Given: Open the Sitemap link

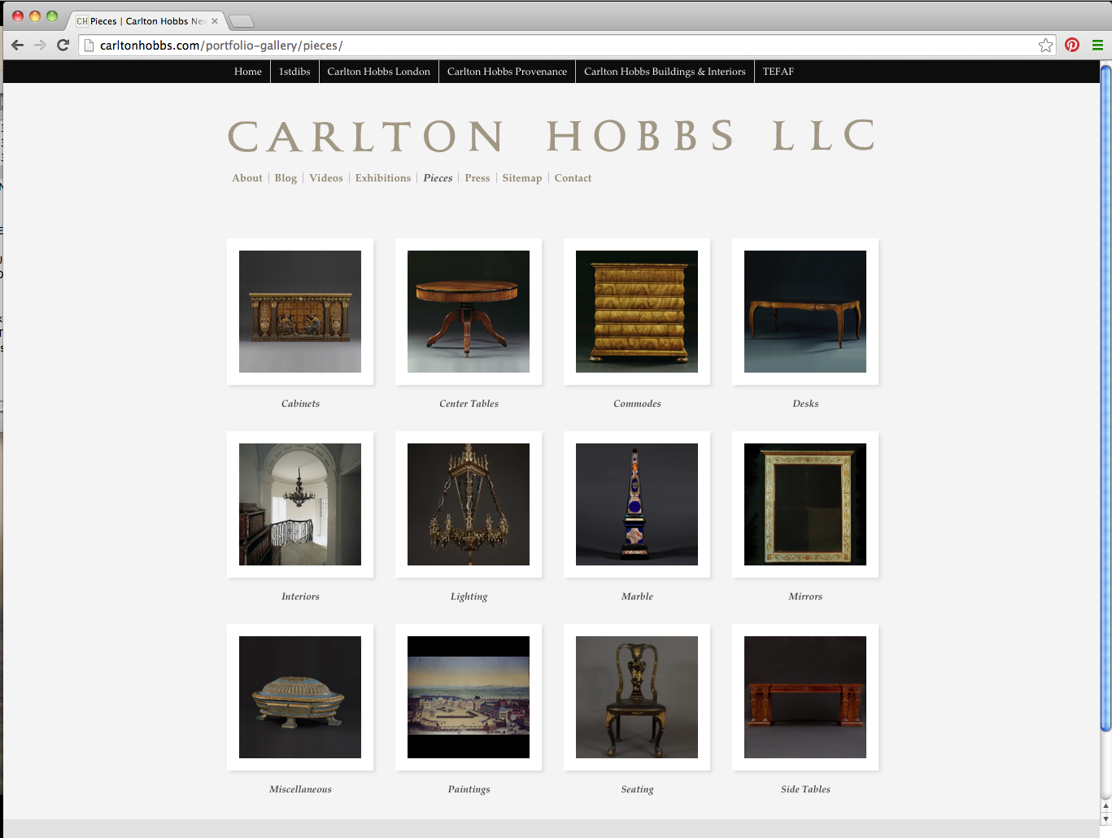Looking at the screenshot, I should [522, 178].
